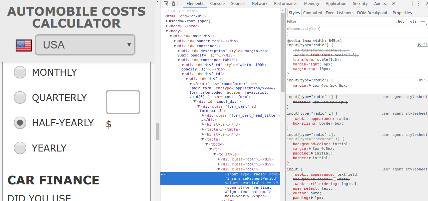Image resolution: width=428 pixels, height=201 pixels.
Task: Click the element.style rule header
Action: click(303, 29)
